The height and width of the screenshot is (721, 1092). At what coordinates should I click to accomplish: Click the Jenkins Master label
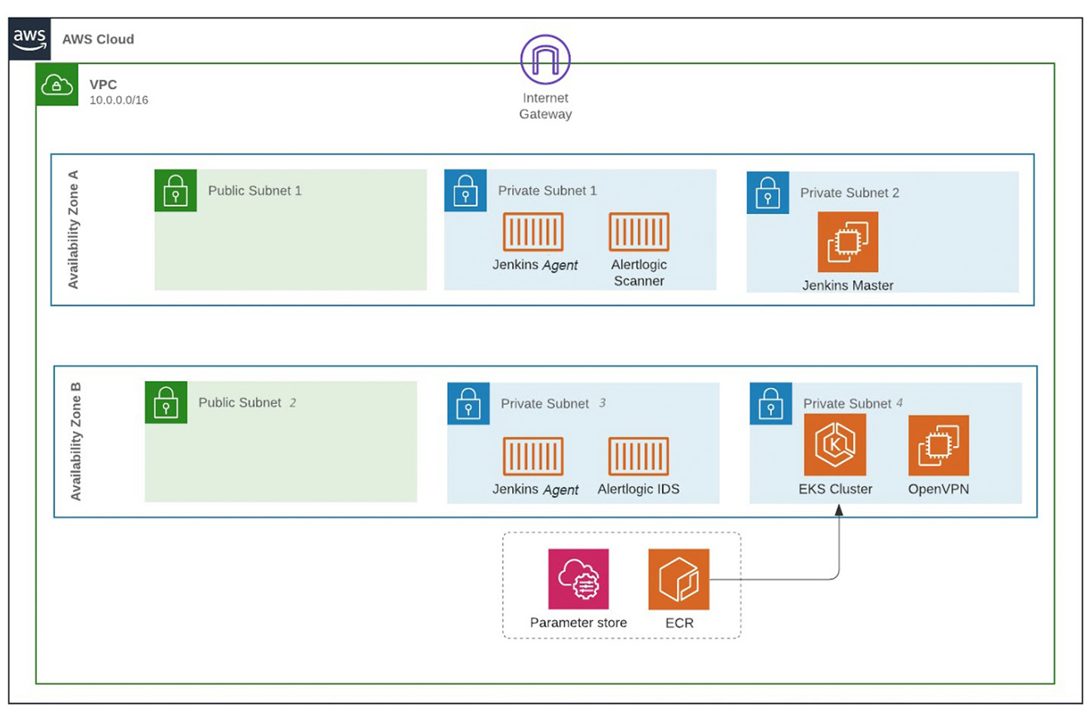(848, 286)
